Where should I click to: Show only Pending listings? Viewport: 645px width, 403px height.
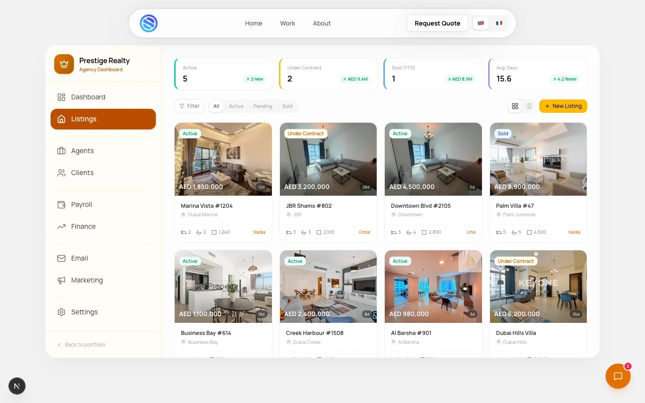262,106
